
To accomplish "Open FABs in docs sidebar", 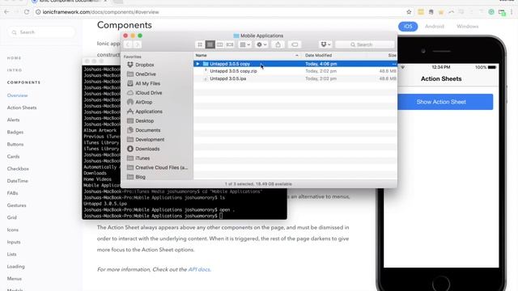I will (x=13, y=193).
